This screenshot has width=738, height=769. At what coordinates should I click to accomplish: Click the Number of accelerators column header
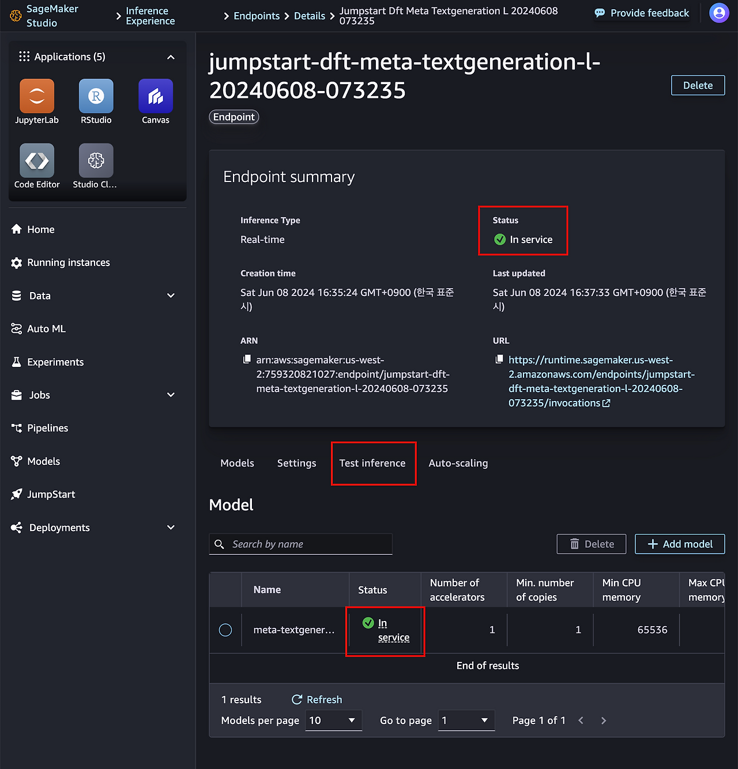[x=457, y=590]
